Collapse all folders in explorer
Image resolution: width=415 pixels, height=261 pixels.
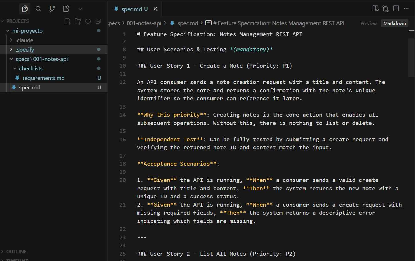point(98,21)
